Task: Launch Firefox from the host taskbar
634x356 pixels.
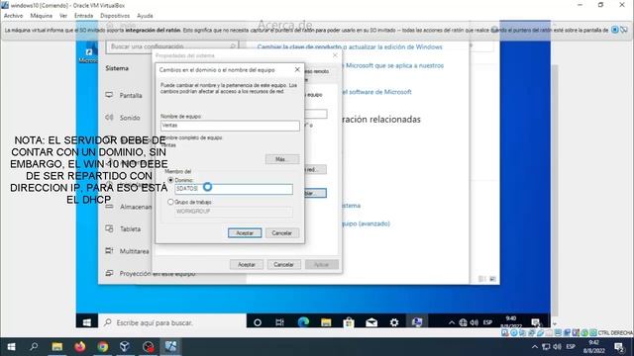Action: click(80, 346)
